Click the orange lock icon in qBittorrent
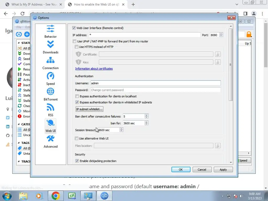Image resolution: width=268 pixels, height=201 pixels. [249, 34]
